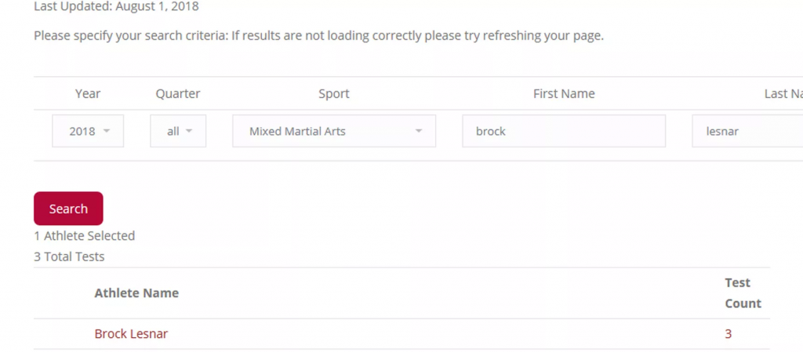Screen dimensions: 803x352
Task: Click the Quarter column label
Action: click(x=178, y=94)
